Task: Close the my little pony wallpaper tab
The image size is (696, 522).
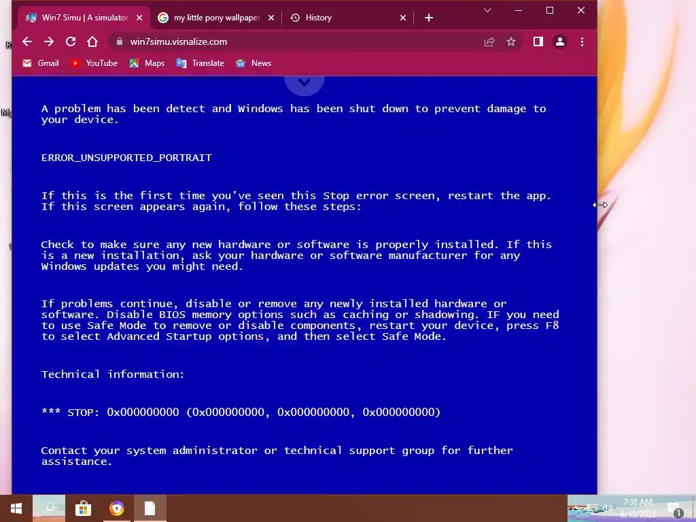Action: click(x=271, y=18)
